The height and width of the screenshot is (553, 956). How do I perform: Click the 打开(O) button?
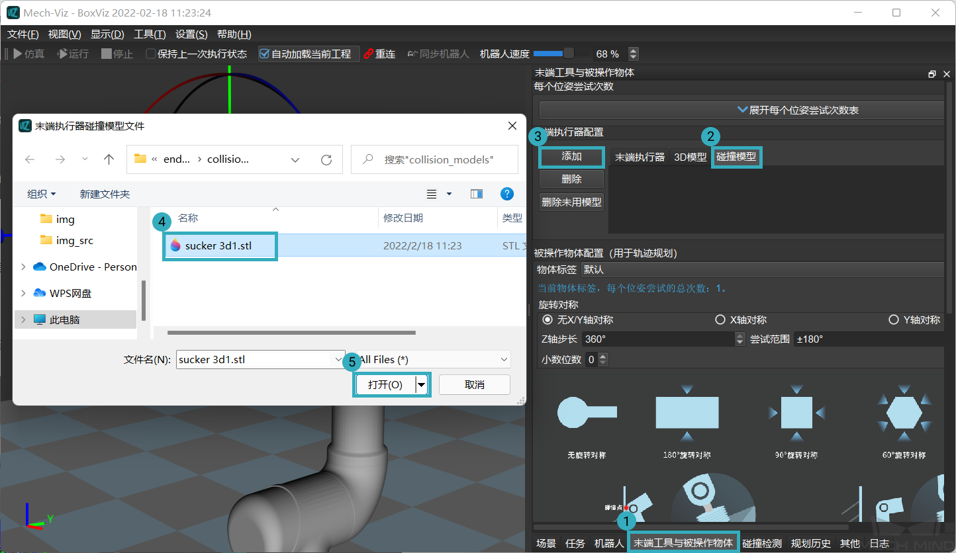pos(386,384)
